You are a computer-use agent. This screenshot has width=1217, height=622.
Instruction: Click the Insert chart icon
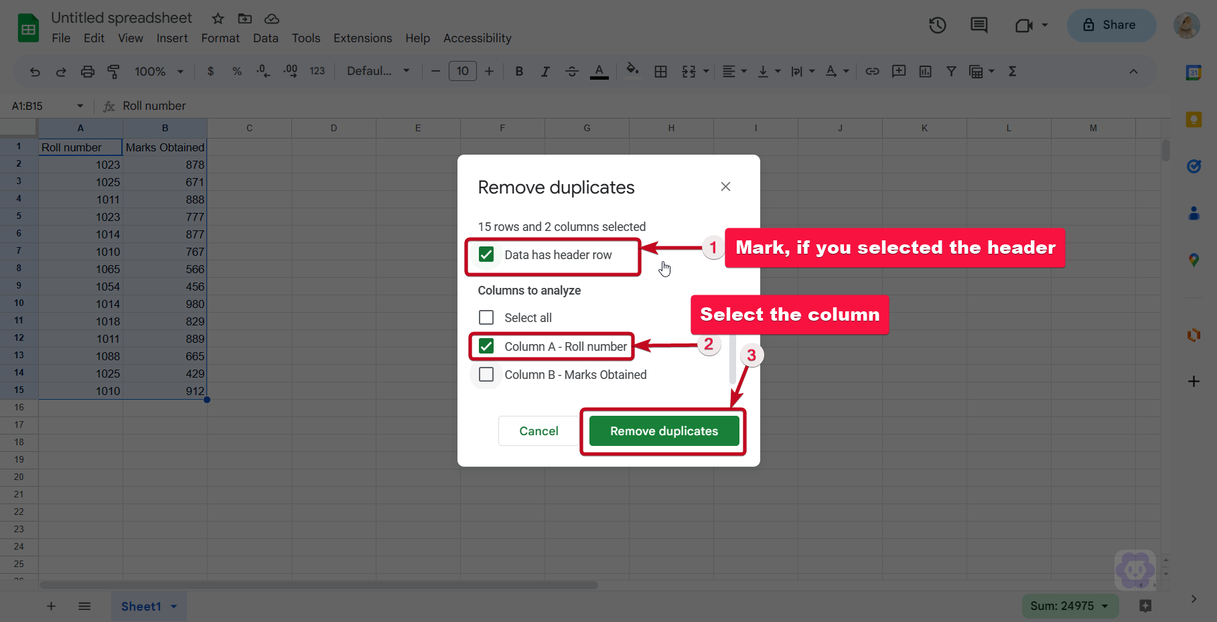click(926, 71)
